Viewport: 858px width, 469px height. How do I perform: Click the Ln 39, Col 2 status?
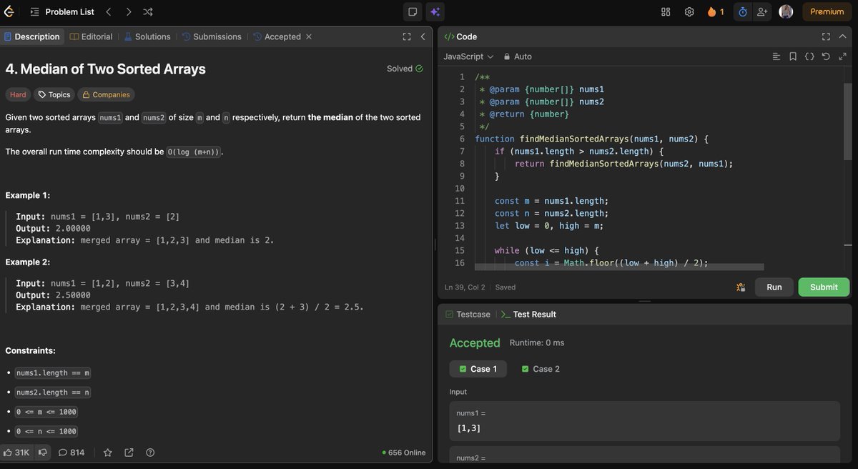tap(465, 287)
